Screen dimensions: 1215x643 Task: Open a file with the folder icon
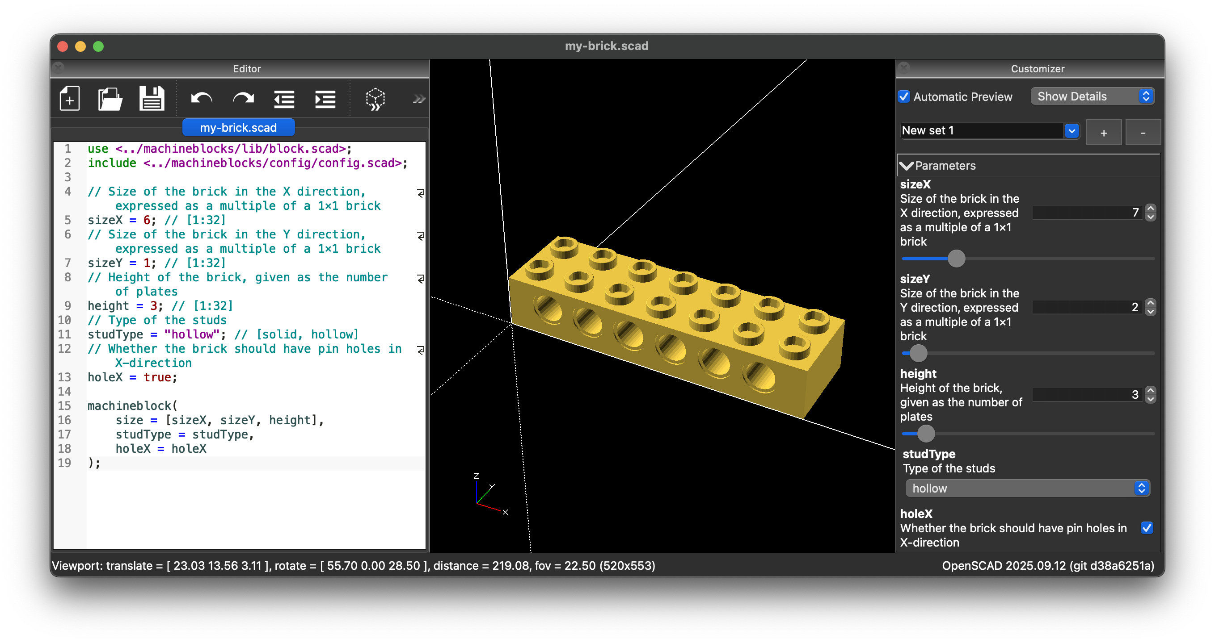[x=110, y=98]
